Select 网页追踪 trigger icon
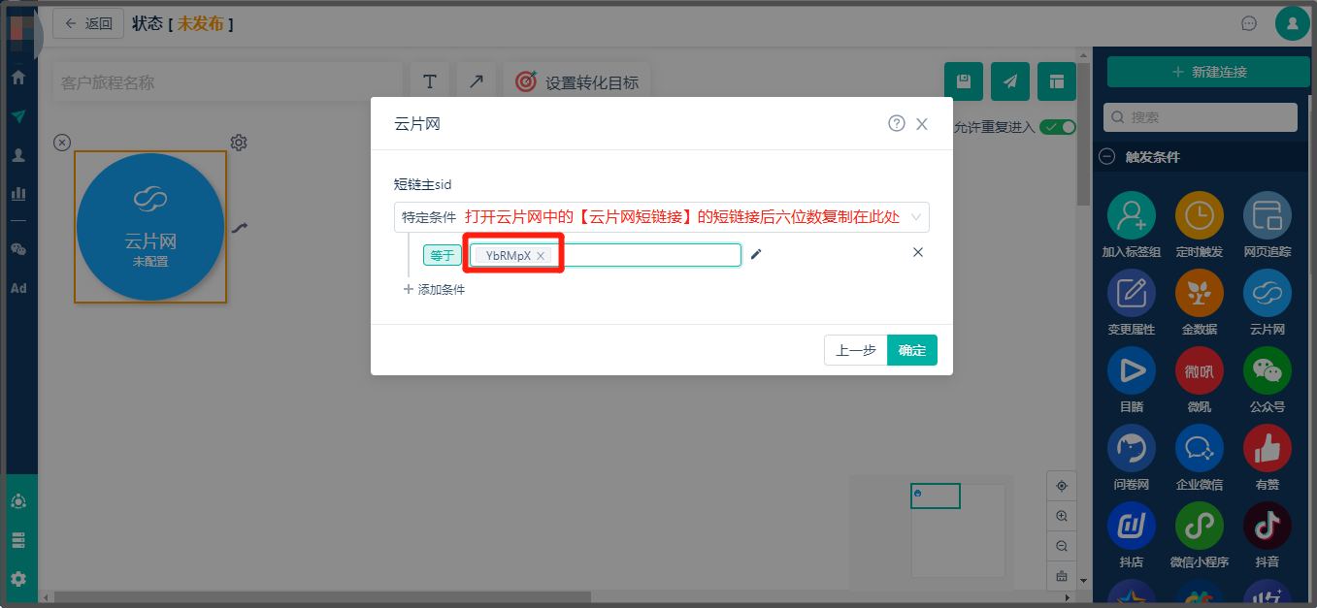The image size is (1317, 608). [x=1268, y=215]
